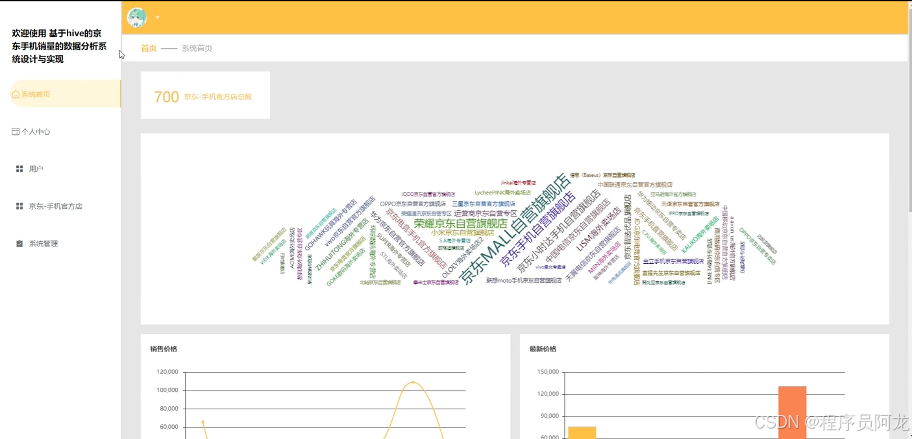Click the 700 count on the stats card
Image resolution: width=912 pixels, height=439 pixels.
pos(166,97)
